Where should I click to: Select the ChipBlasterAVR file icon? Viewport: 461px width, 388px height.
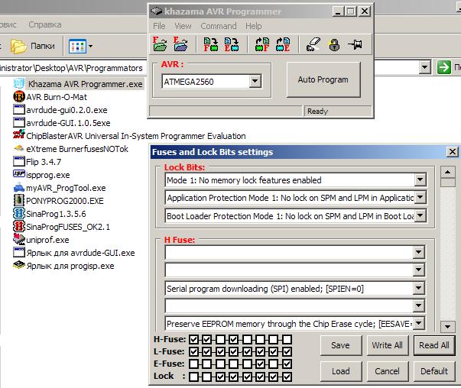pyautogui.click(x=19, y=135)
